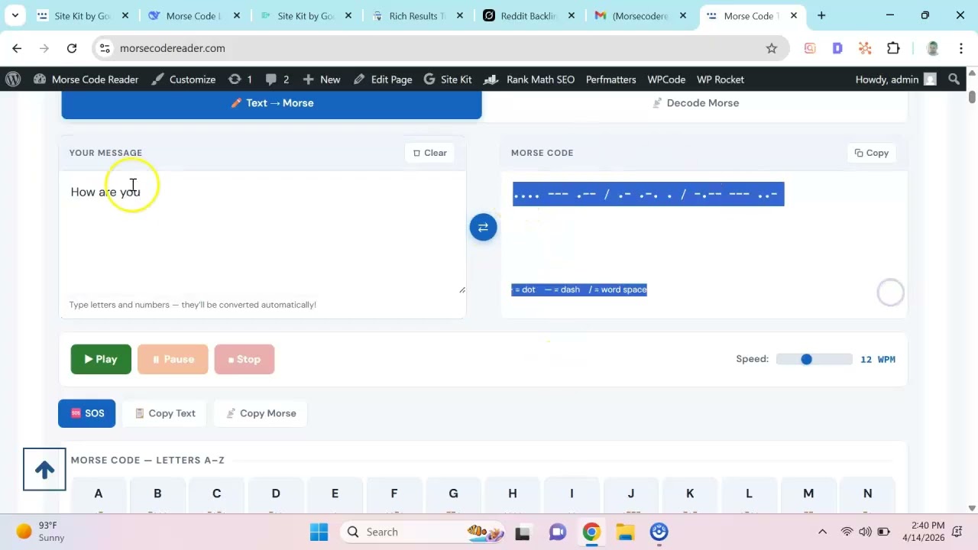The width and height of the screenshot is (978, 550).
Task: Open the WordPress logo menu in admin bar
Action: click(x=13, y=79)
